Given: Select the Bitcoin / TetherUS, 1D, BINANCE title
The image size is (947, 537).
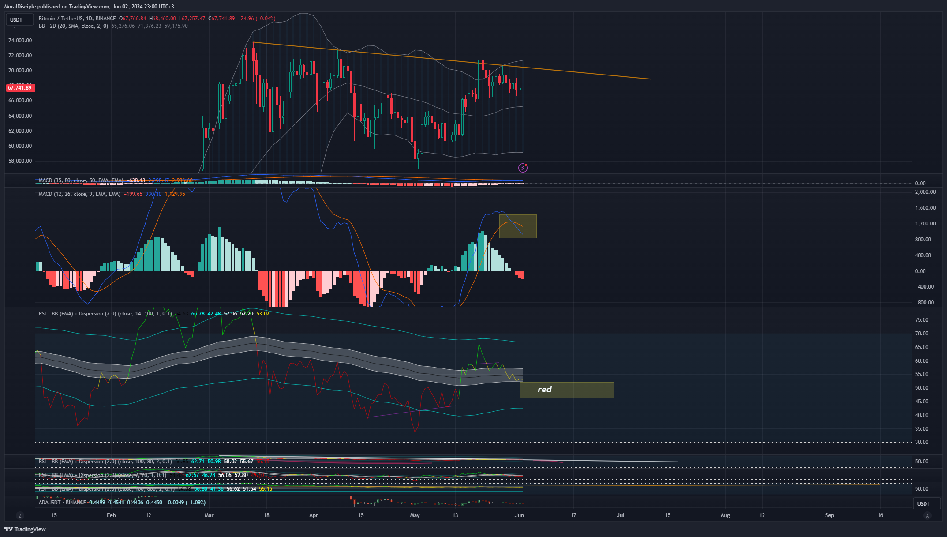Looking at the screenshot, I should coord(77,19).
